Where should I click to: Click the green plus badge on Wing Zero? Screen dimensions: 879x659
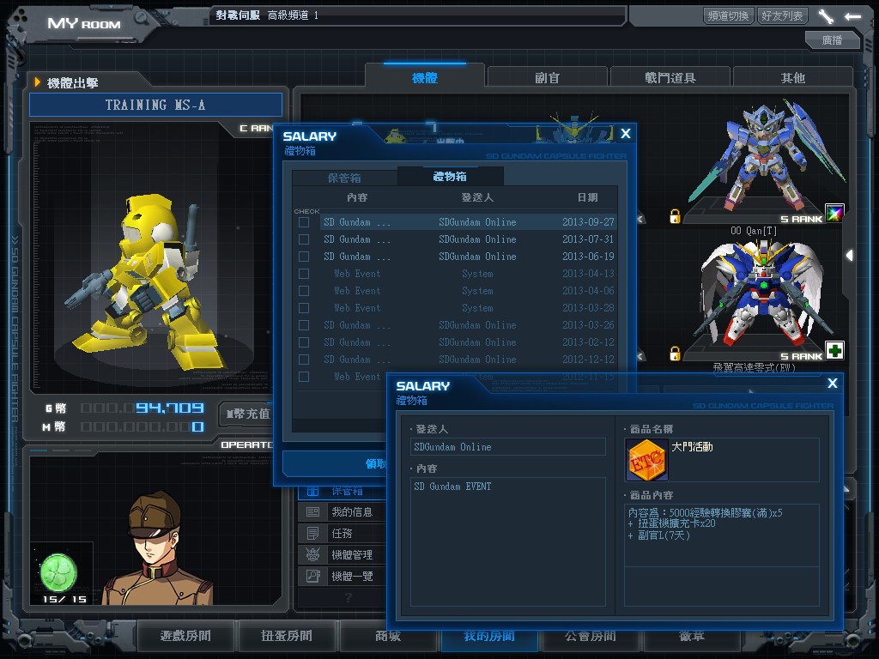[834, 350]
